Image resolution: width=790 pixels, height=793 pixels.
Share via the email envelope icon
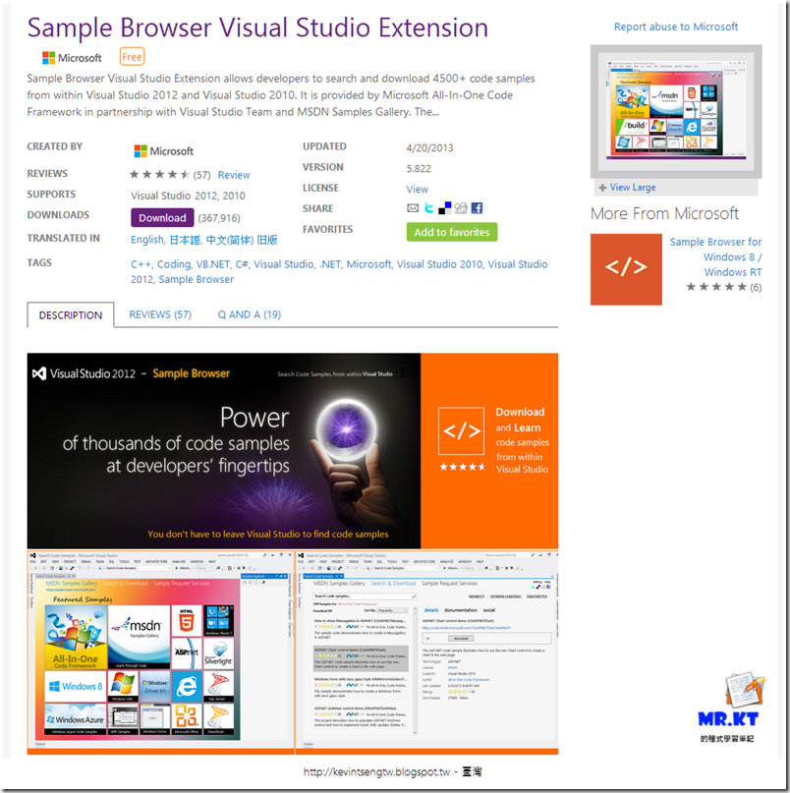[413, 208]
